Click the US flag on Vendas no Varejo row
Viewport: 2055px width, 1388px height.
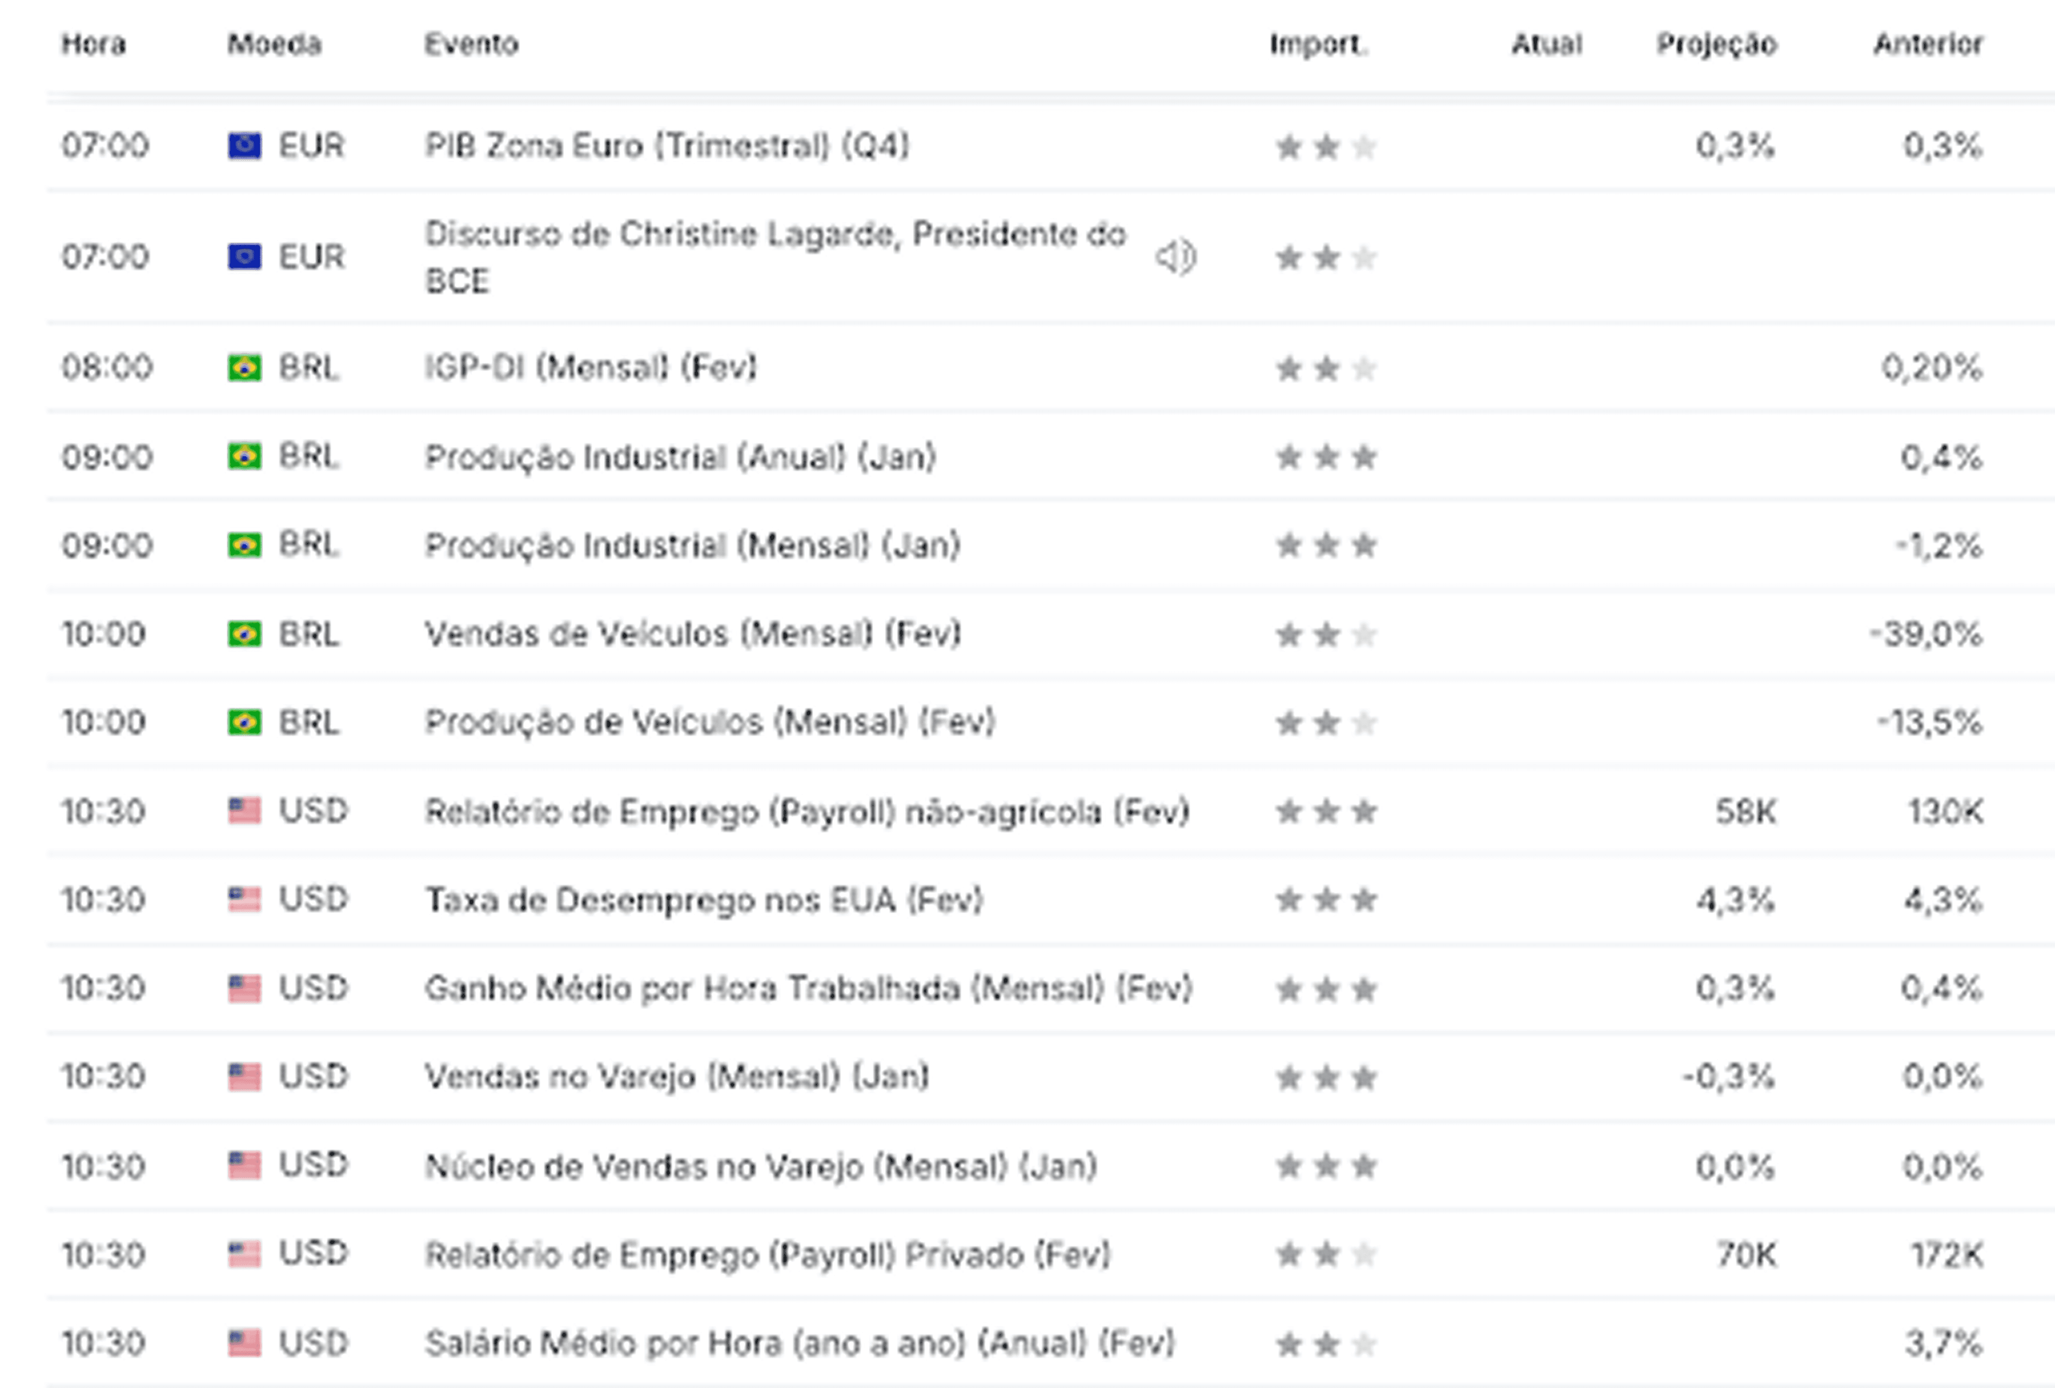(x=244, y=1077)
